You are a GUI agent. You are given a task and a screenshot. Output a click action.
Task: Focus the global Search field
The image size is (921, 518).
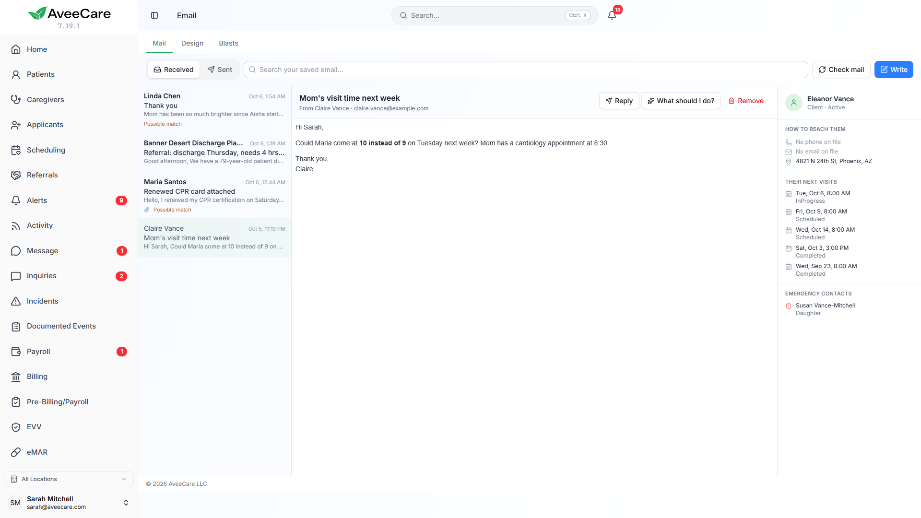(x=495, y=15)
